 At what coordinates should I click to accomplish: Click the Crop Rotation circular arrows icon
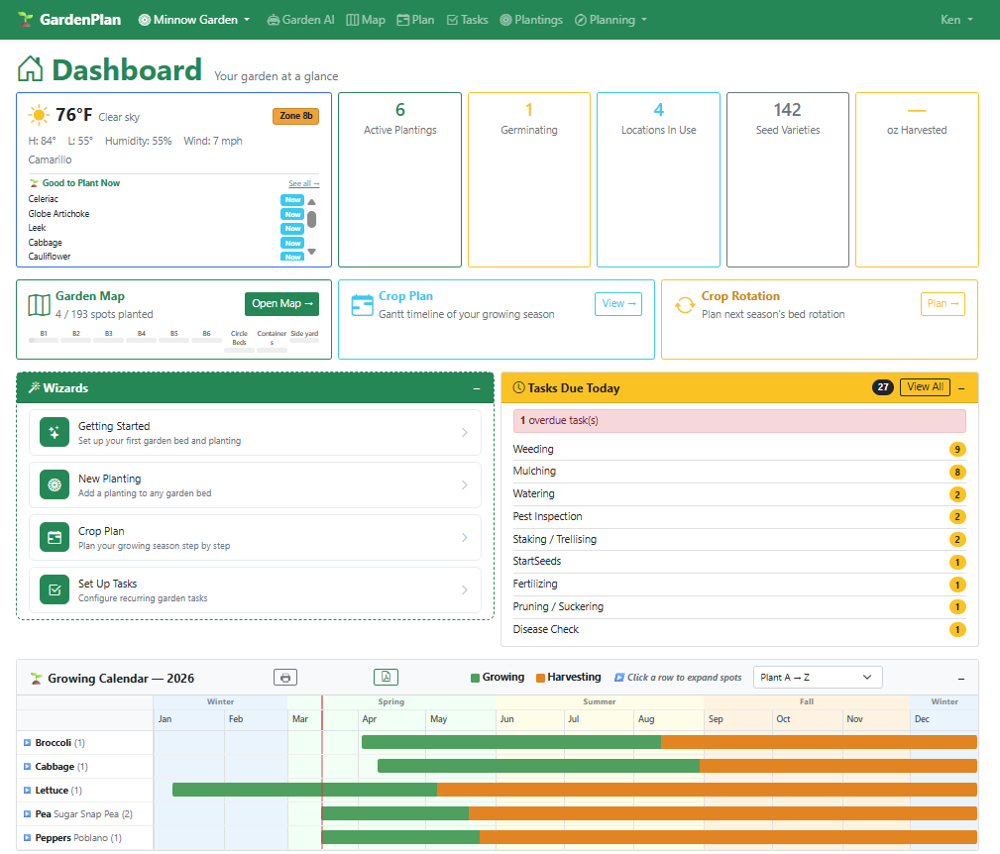(684, 306)
